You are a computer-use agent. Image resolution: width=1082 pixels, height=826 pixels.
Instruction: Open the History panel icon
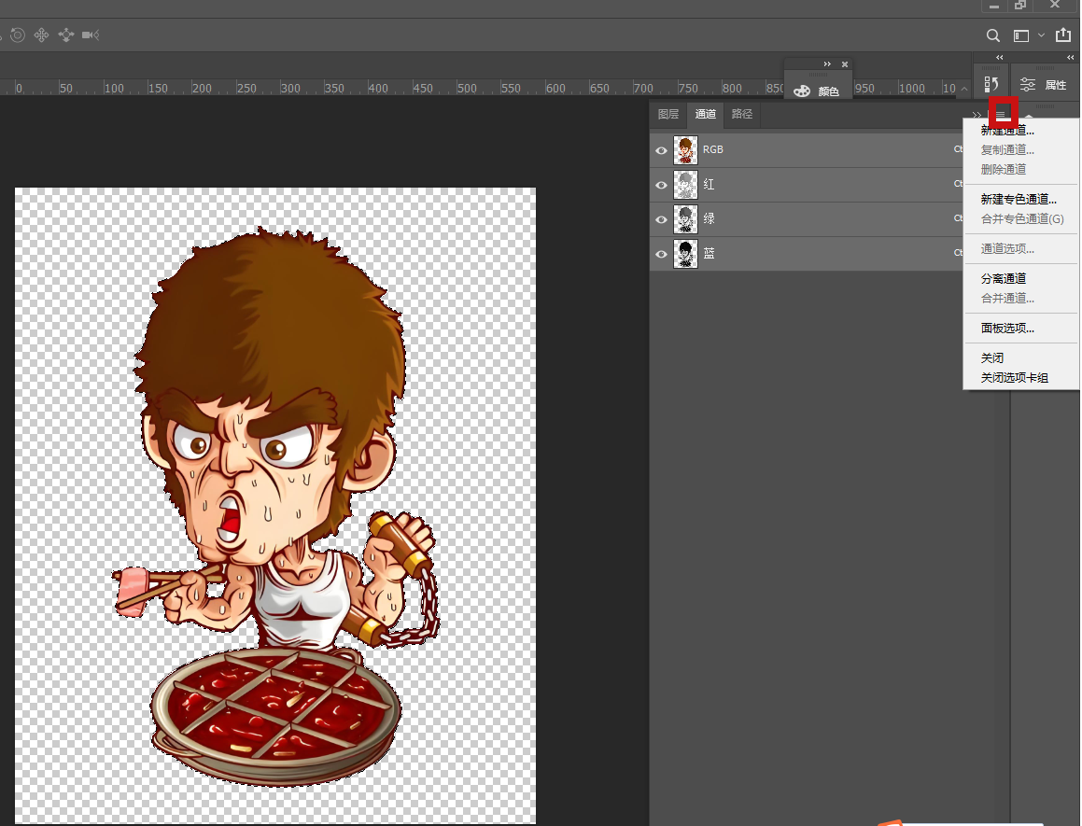pyautogui.click(x=991, y=85)
